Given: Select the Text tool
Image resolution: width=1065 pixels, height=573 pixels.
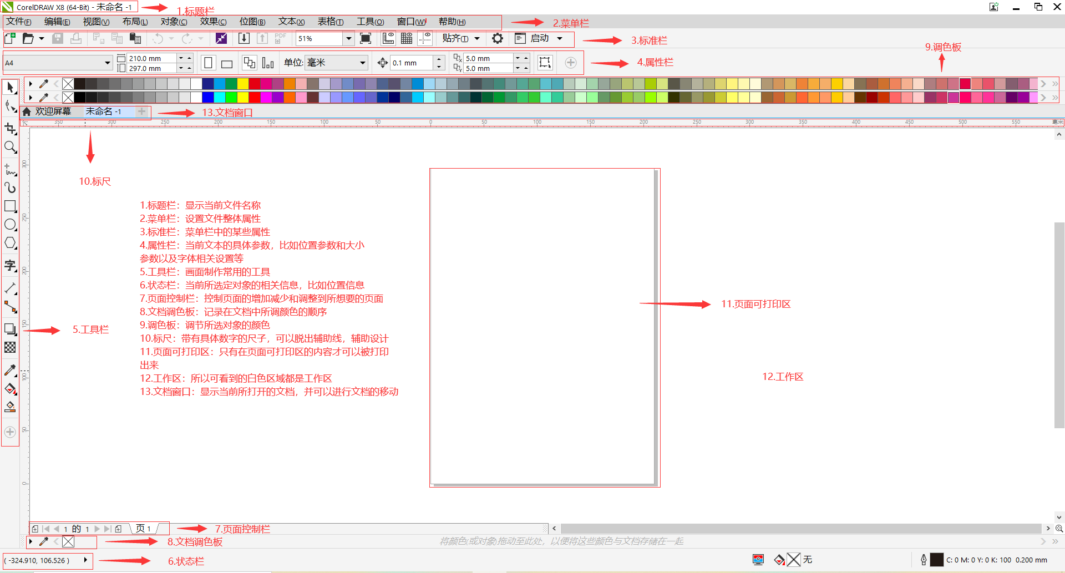Looking at the screenshot, I should point(10,266).
